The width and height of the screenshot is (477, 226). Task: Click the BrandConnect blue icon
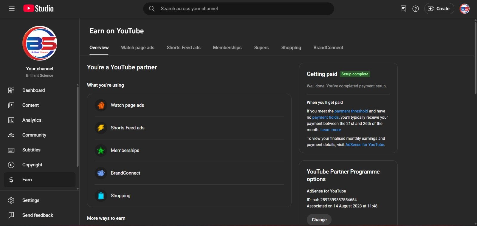point(101,173)
